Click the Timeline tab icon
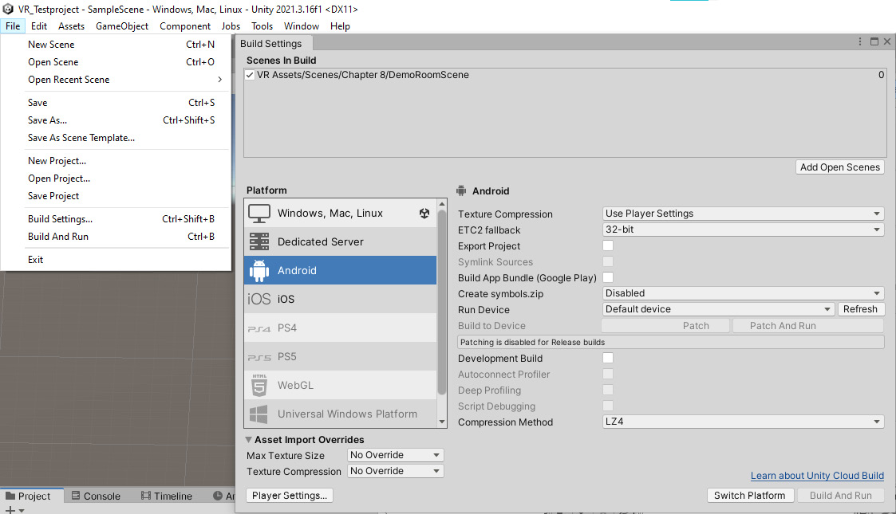The height and width of the screenshot is (514, 896). click(146, 496)
